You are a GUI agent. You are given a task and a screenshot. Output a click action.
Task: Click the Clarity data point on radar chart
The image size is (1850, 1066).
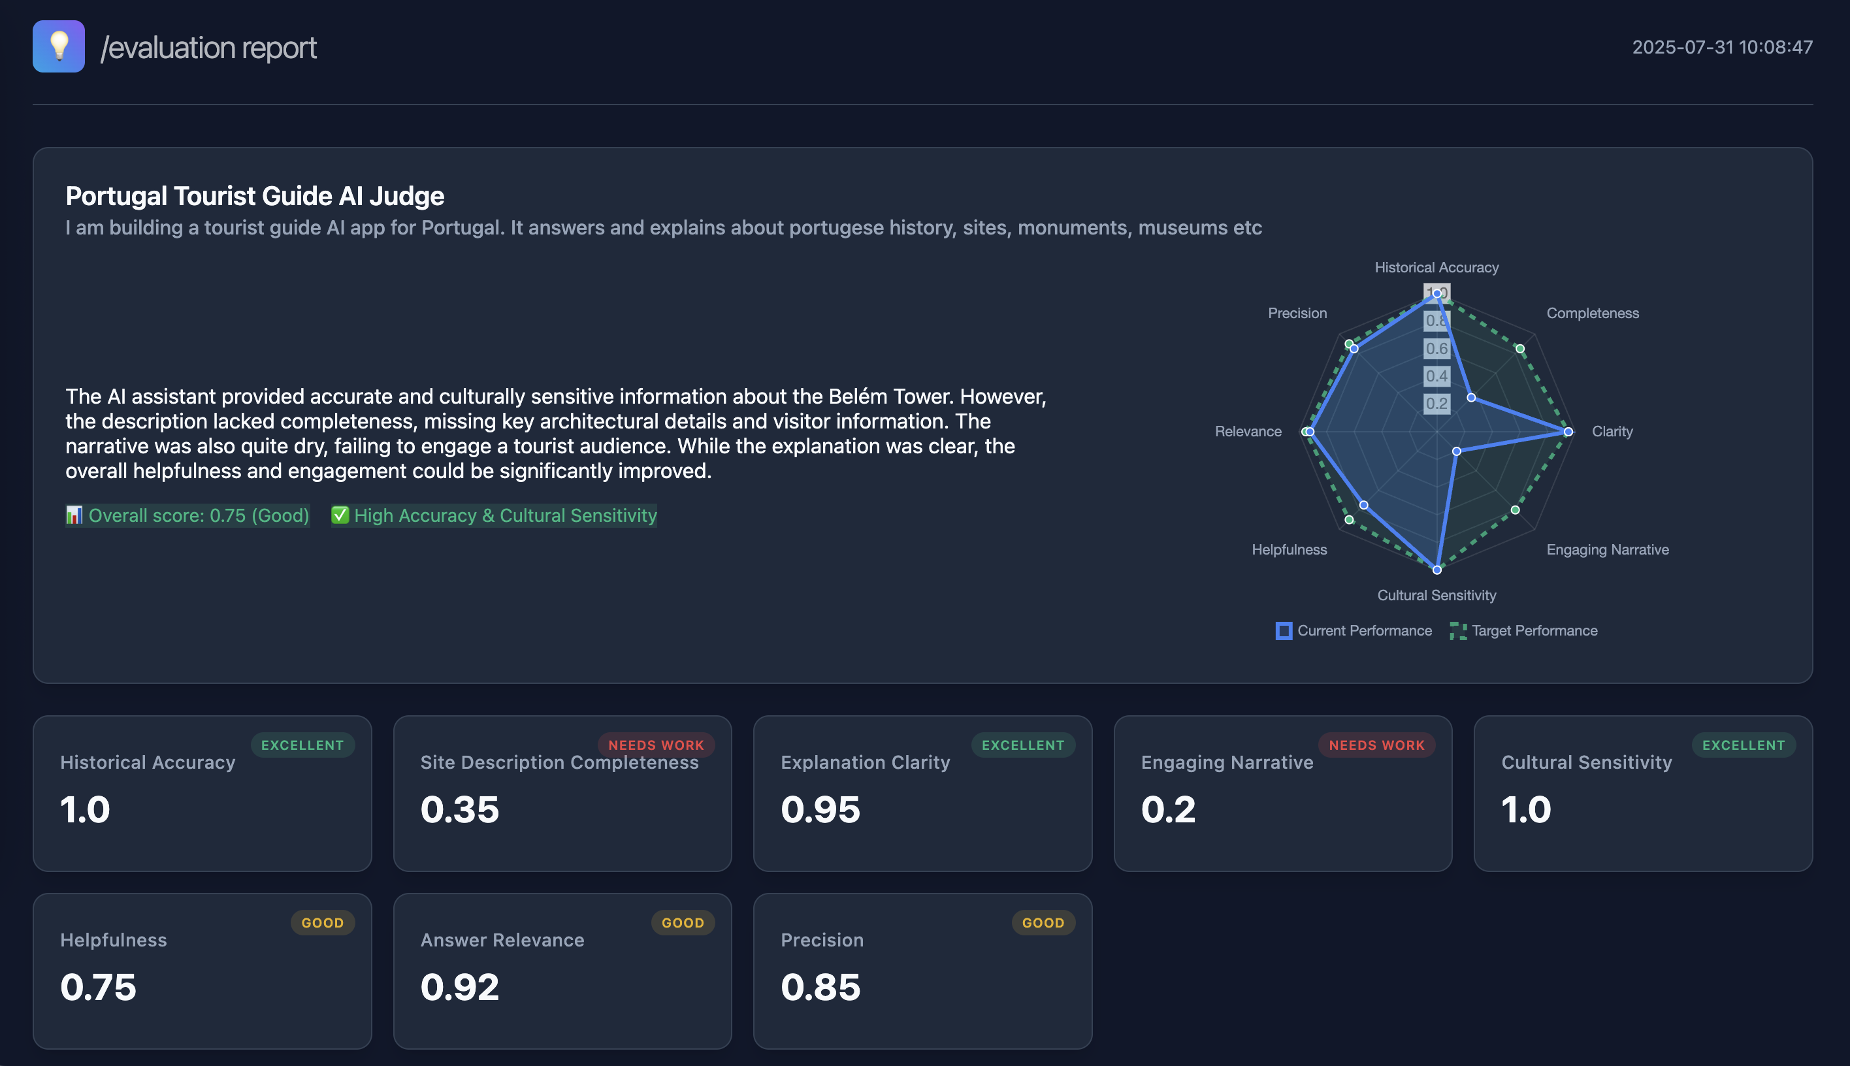tap(1567, 431)
